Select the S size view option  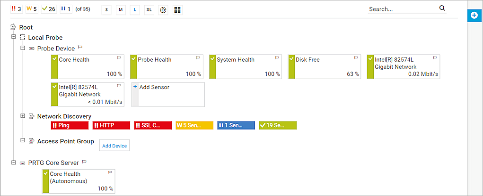106,9
